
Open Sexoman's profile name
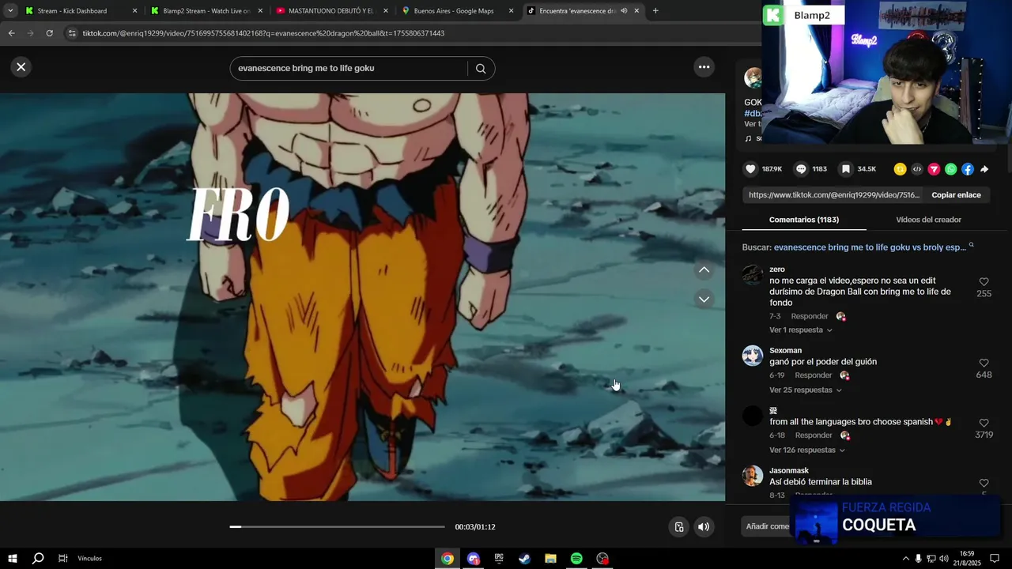point(785,351)
